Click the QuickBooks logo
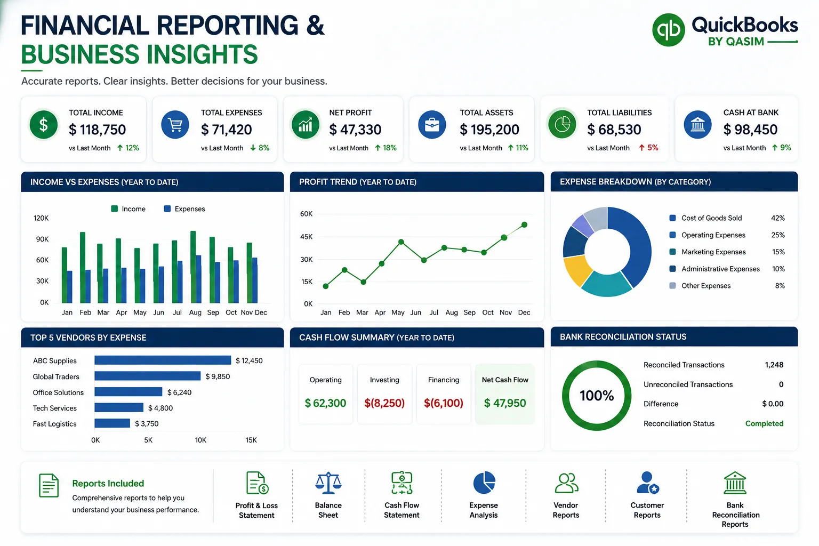The width and height of the screenshot is (819, 546). [669, 30]
